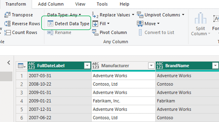Click the Pivot Column icon
Viewport: 219px width, 122px height.
pos(95,33)
